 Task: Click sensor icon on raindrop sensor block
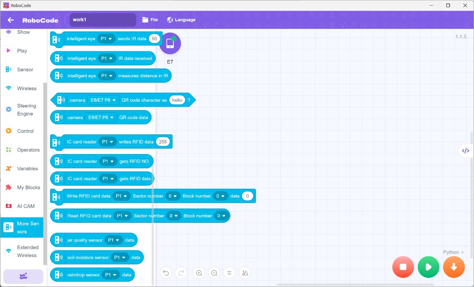[x=58, y=275]
